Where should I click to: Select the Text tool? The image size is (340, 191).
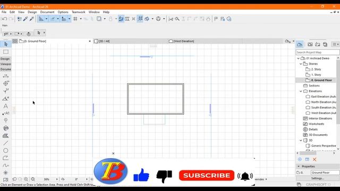[6, 106]
